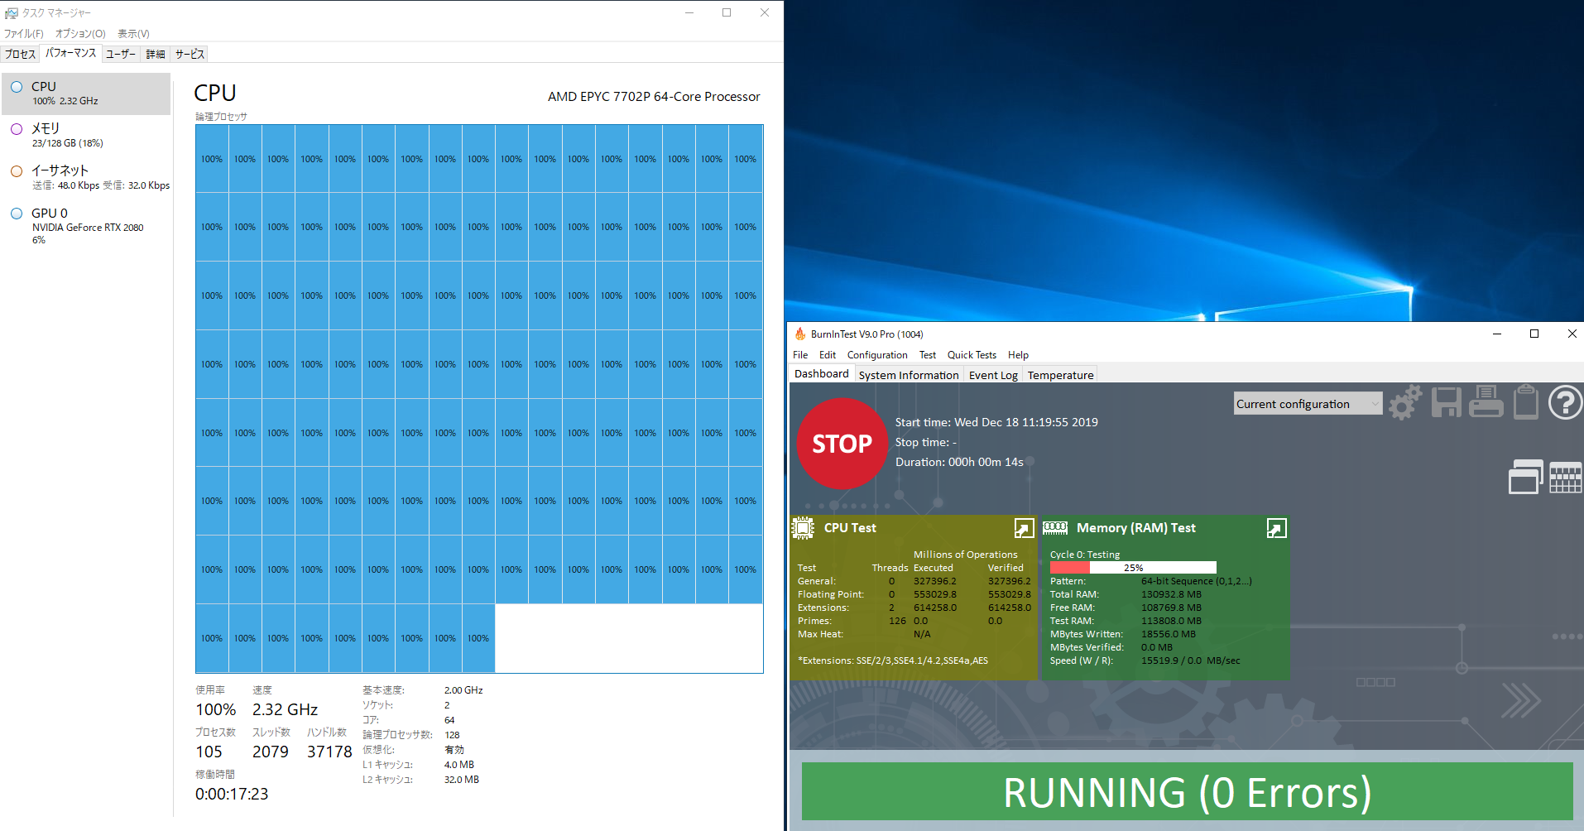Select イーサネット in the performance sidebar
Viewport: 1584px width, 831px height.
86,178
